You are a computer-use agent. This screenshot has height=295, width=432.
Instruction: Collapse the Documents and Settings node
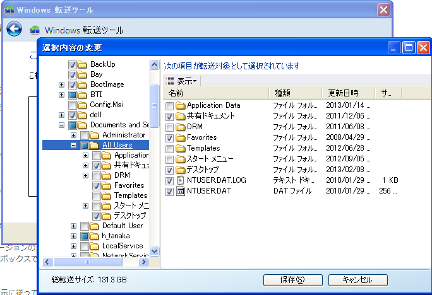point(61,125)
